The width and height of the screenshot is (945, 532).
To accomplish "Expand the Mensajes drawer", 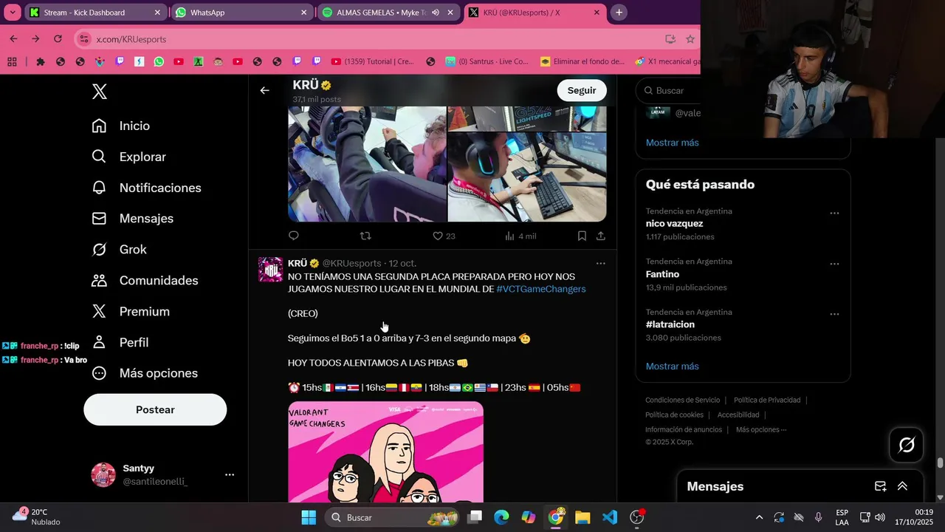I will coord(902,486).
